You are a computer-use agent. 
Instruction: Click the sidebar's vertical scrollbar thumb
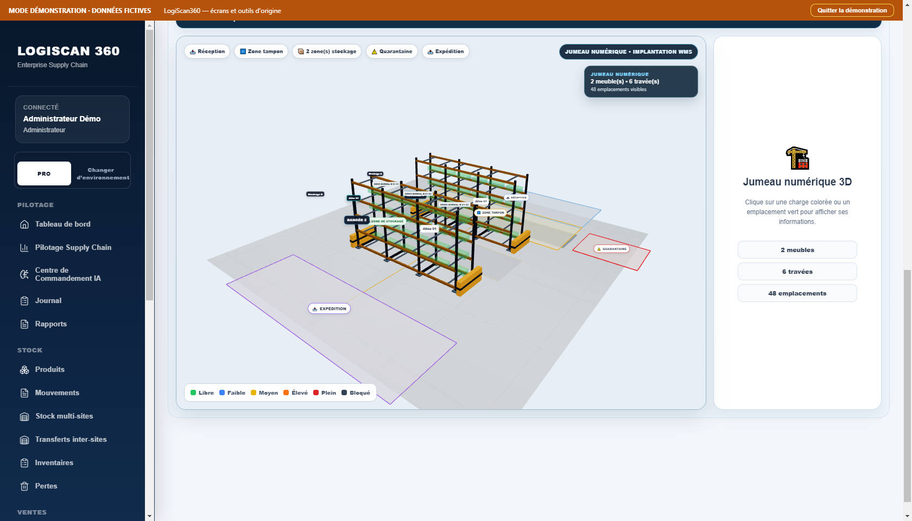[x=150, y=164]
